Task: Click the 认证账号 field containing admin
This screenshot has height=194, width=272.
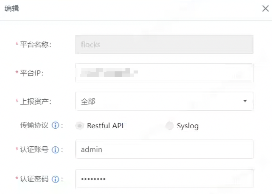Action: tap(164, 149)
